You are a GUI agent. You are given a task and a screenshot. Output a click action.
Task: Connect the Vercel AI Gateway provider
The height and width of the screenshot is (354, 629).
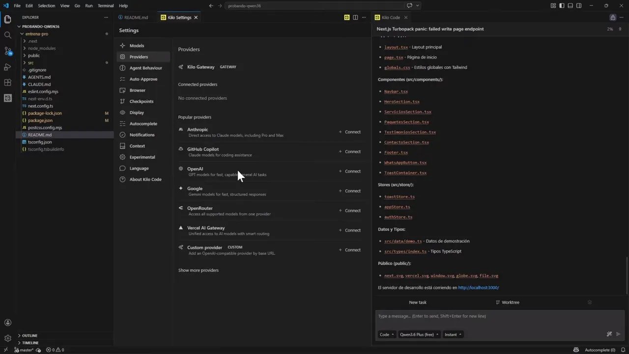(x=350, y=230)
